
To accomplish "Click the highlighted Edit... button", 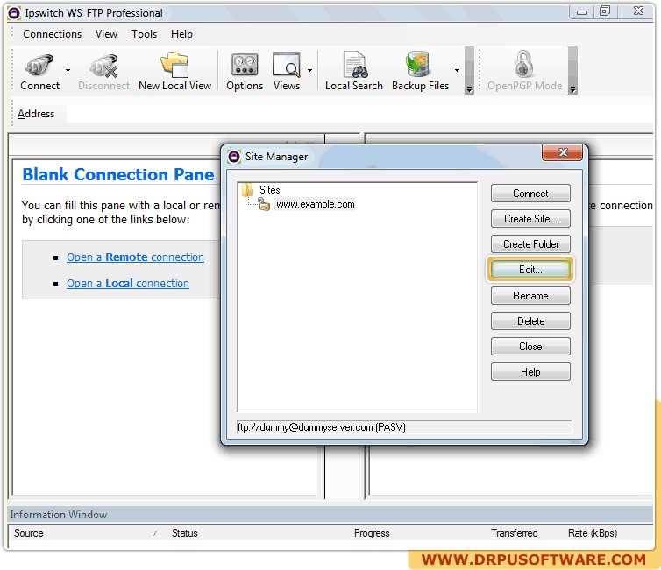I will tap(530, 270).
